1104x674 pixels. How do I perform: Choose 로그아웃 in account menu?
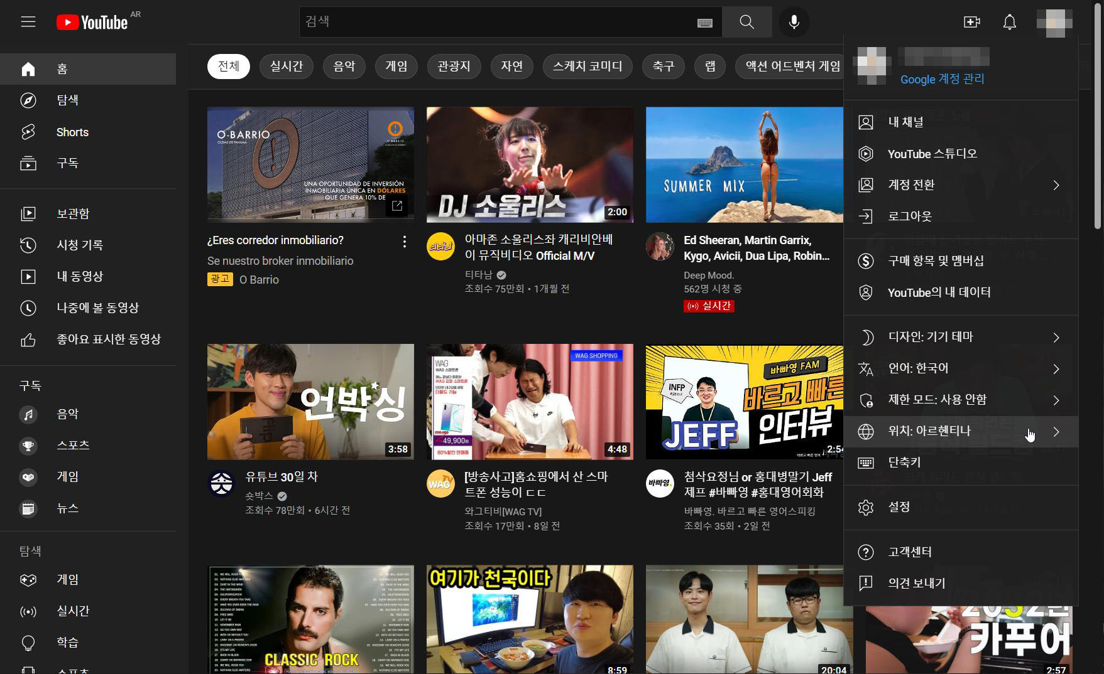click(x=961, y=217)
